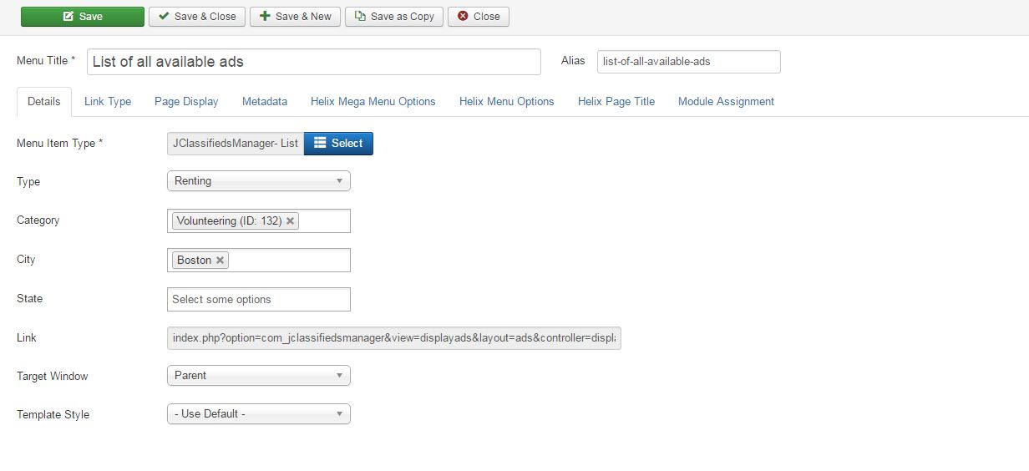Click Save as Copy button
This screenshot has width=1029, height=471.
click(x=394, y=16)
